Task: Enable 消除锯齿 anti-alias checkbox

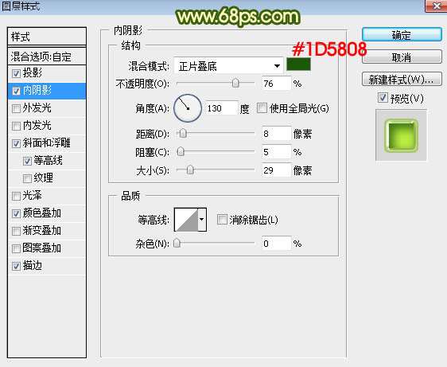Action: pyautogui.click(x=222, y=220)
